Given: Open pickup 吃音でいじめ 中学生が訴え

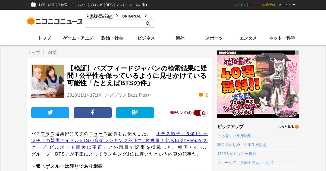Looking at the screenshot, I should pyautogui.click(x=242, y=145).
